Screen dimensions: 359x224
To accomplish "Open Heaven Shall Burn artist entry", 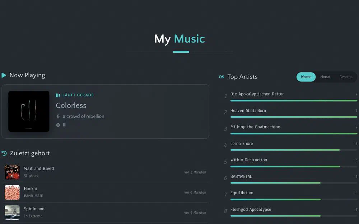I will 248,111.
